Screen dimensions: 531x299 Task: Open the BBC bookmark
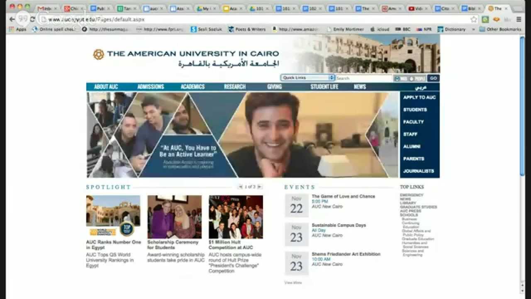click(x=403, y=29)
